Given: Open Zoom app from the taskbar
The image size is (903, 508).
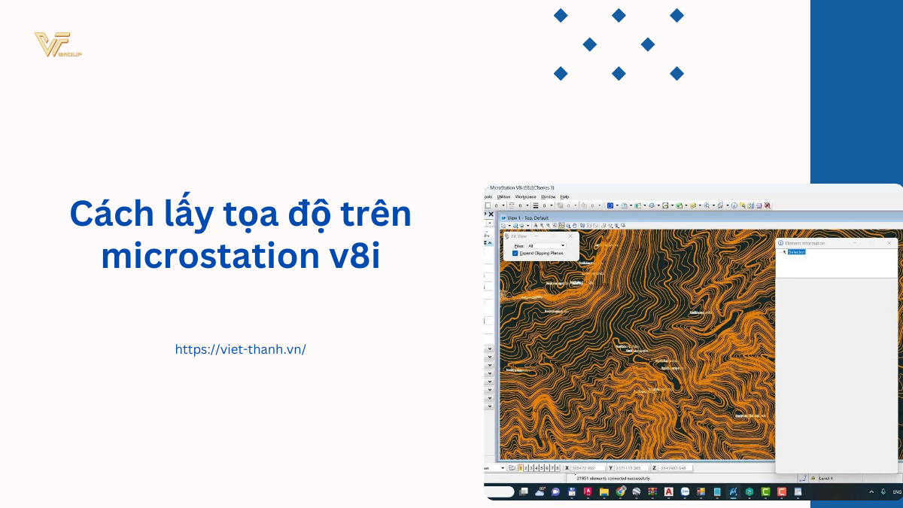Looking at the screenshot, I should pyautogui.click(x=685, y=491).
